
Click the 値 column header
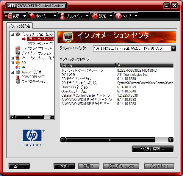pyautogui.click(x=145, y=65)
